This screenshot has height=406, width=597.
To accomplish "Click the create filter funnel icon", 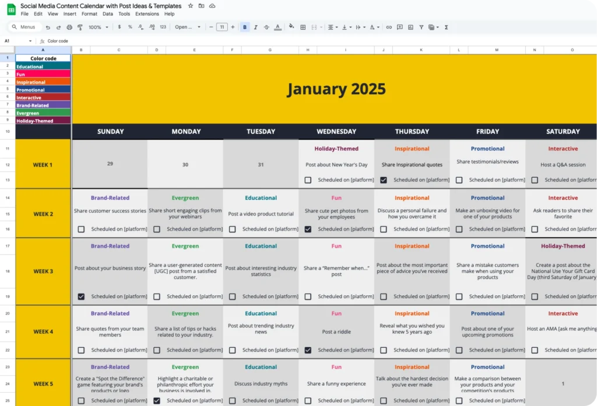I will coord(421,27).
